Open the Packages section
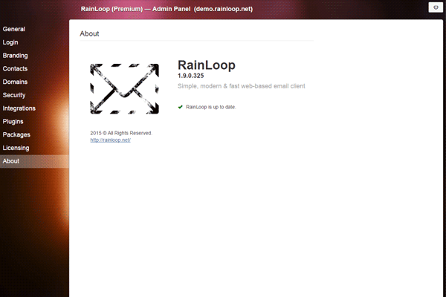The width and height of the screenshot is (446, 297). point(16,134)
